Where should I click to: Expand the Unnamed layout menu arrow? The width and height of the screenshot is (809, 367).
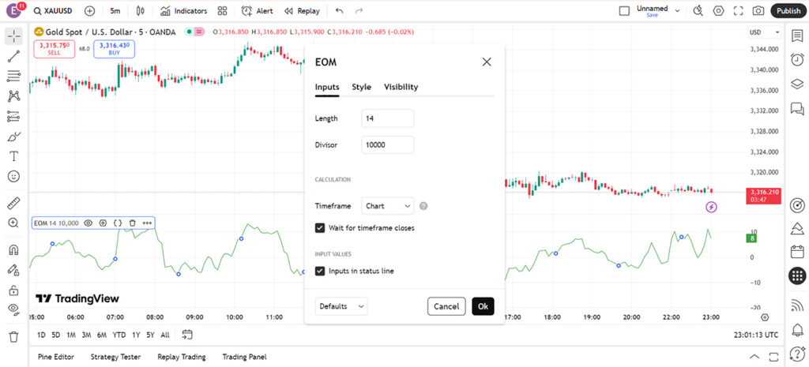(678, 11)
